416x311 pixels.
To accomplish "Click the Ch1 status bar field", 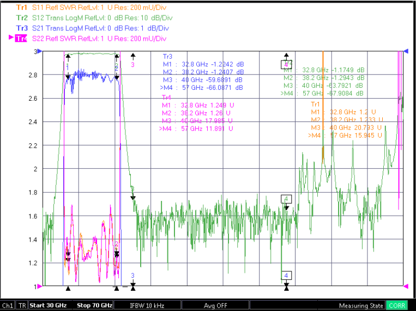I will pos(8,306).
